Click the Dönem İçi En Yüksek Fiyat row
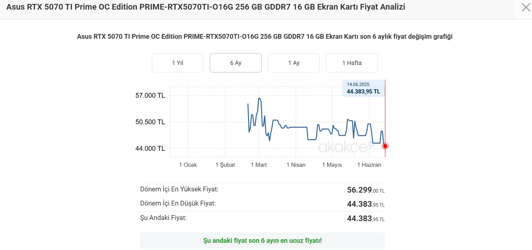This screenshot has width=532, height=250. (179, 189)
